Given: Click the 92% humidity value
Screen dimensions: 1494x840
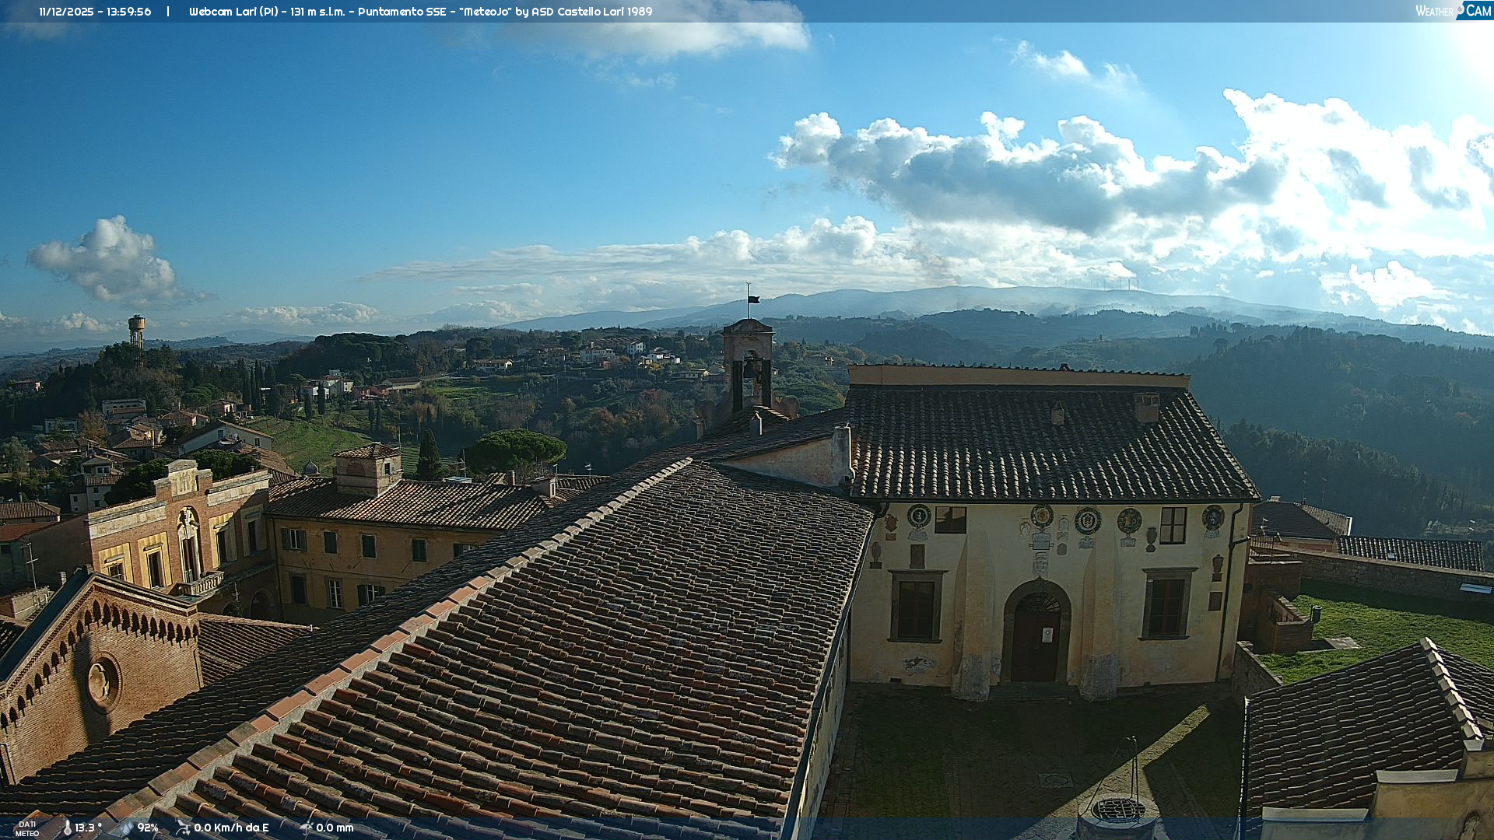Looking at the screenshot, I should pyautogui.click(x=148, y=828).
